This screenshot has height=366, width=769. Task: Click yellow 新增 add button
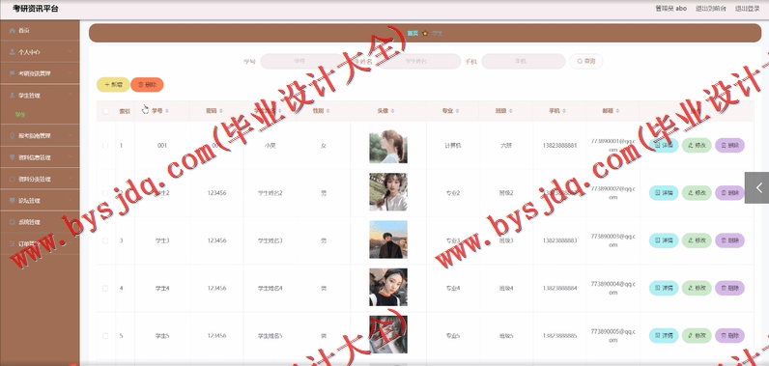tap(113, 85)
